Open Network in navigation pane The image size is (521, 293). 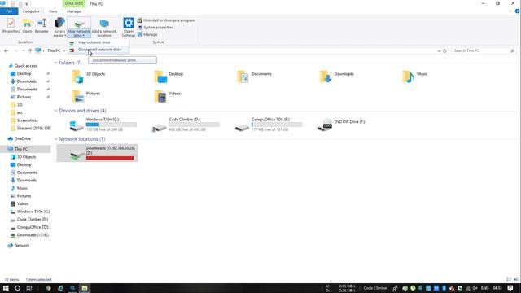[22, 246]
